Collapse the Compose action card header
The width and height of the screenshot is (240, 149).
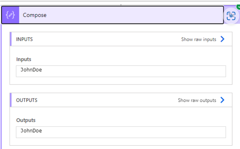pyautogui.click(x=113, y=15)
